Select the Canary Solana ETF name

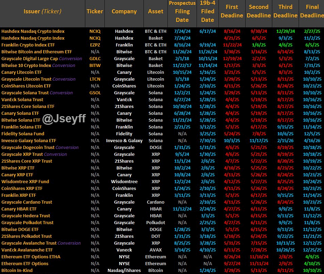pyautogui.click(x=20, y=113)
